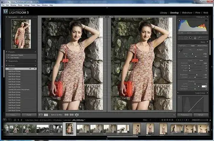
Task: Toggle highlight clipping indicator in histogram
Action: point(206,21)
